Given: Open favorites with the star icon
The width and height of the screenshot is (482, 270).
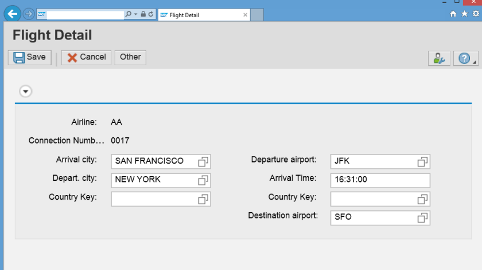Looking at the screenshot, I should 464,14.
